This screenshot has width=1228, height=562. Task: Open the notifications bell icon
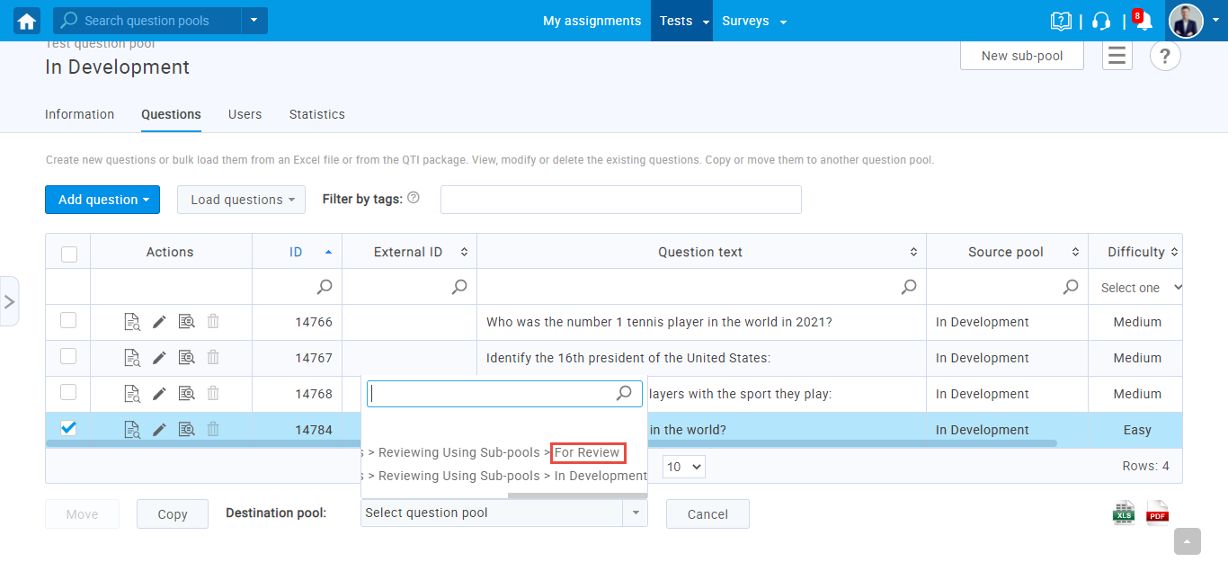[1143, 22]
